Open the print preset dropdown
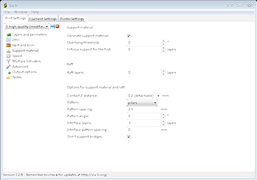 27,26
